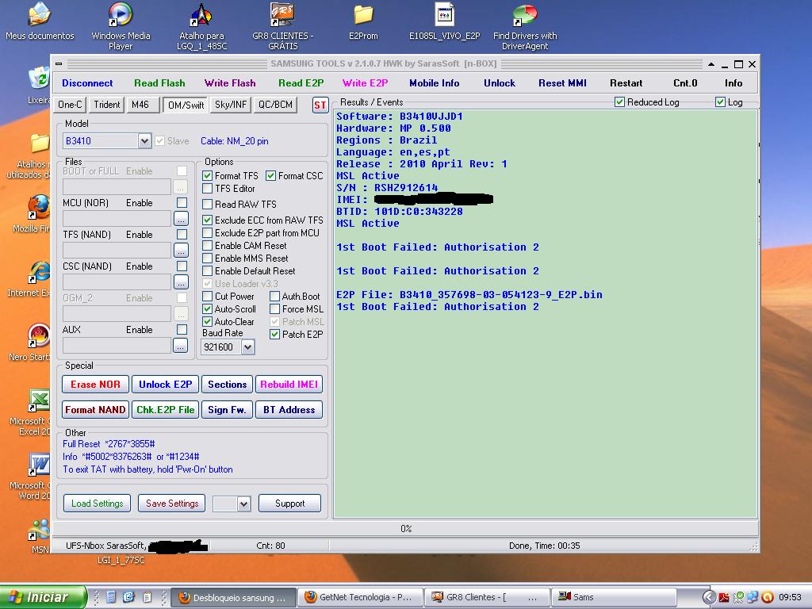Viewport: 812px width, 609px height.
Task: Click Read E2P in top menu
Action: click(301, 83)
